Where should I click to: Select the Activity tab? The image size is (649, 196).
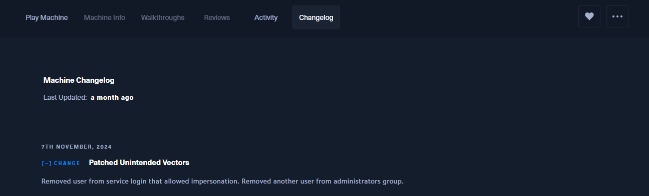266,17
